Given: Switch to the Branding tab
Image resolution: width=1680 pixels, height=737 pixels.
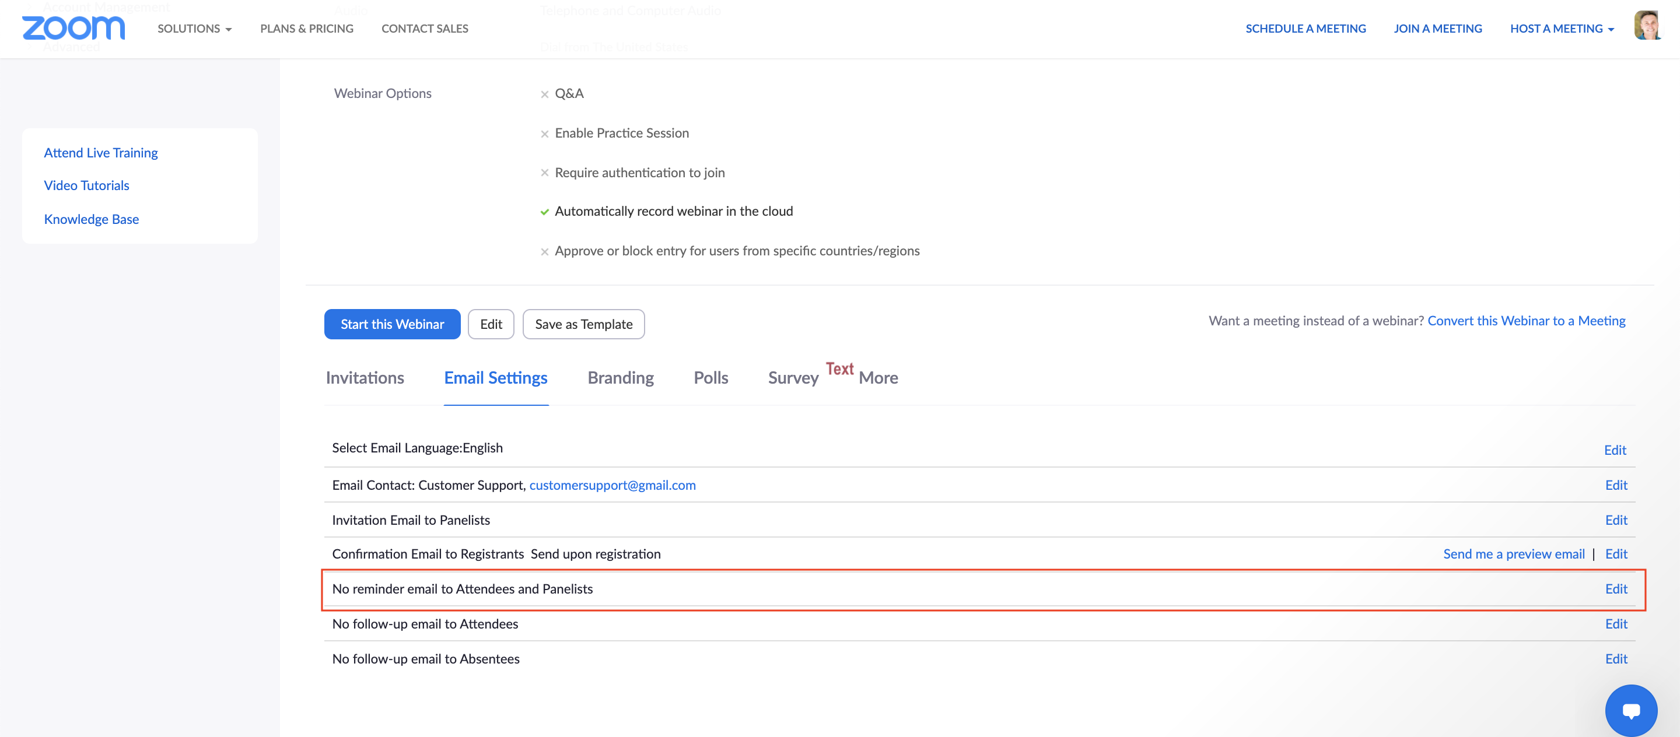Looking at the screenshot, I should click(620, 378).
